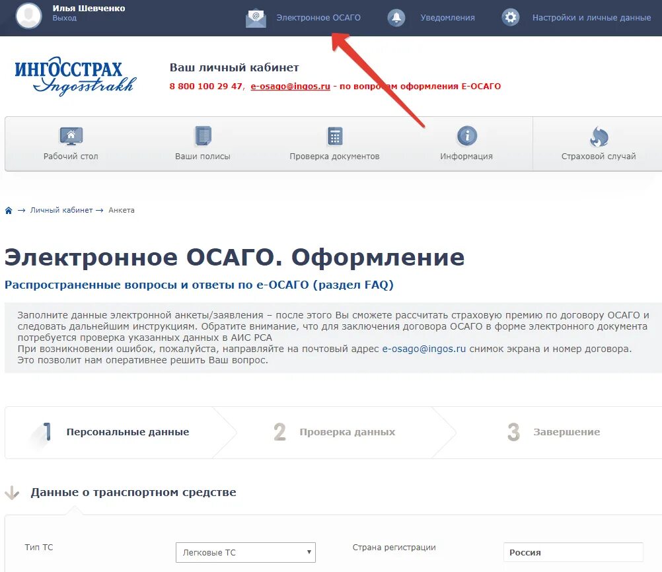Click the Ваш личный кабинет heading
662x572 pixels.
tap(235, 67)
